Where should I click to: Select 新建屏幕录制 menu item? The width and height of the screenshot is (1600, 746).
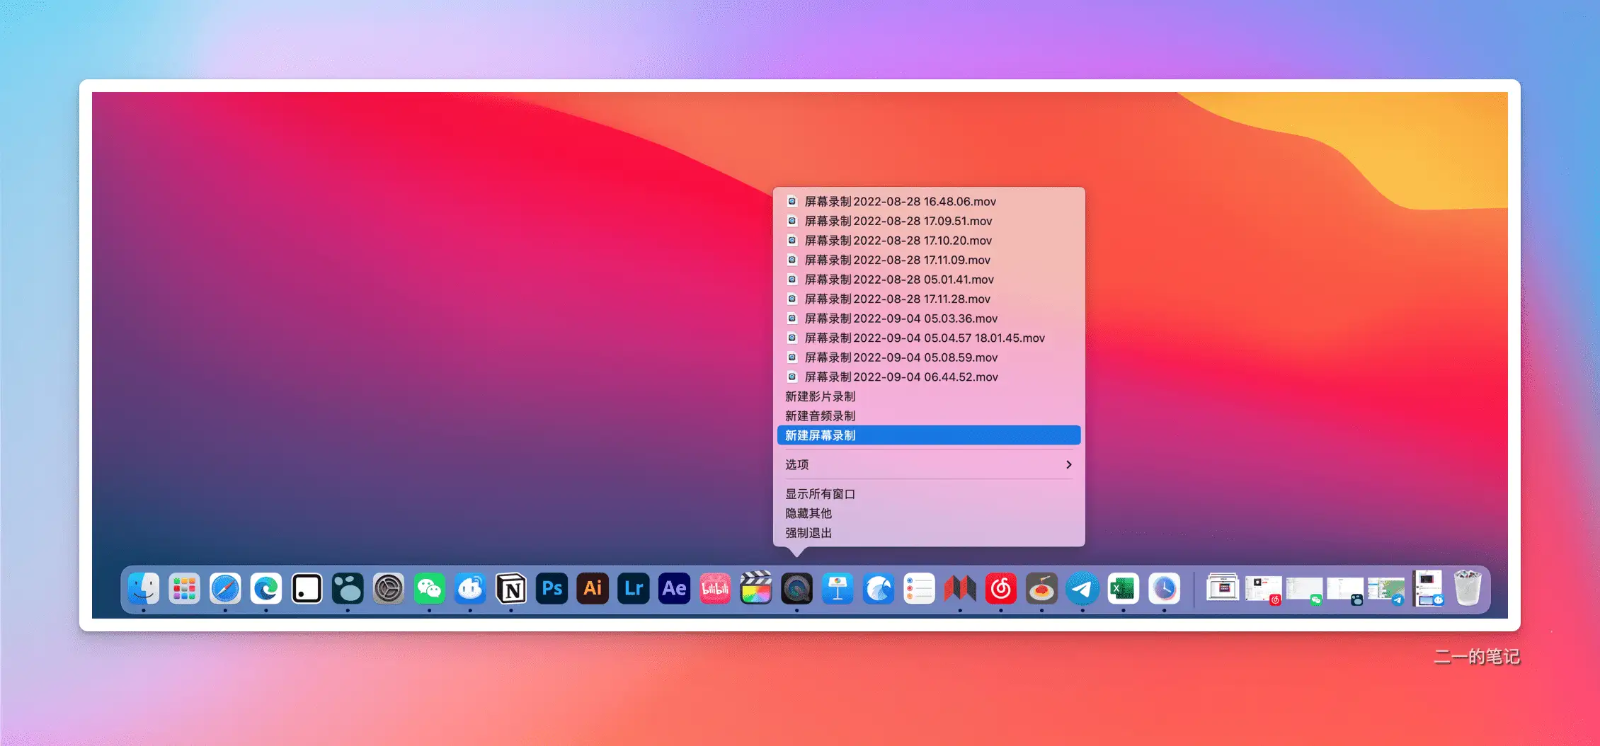click(x=929, y=435)
